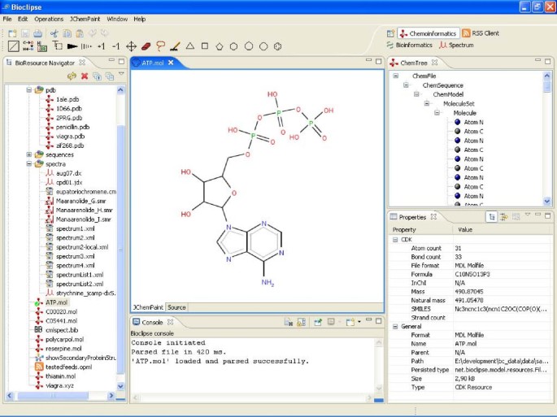Collapse the spectra folder
Screen dimensions: 557x417
pyautogui.click(x=28, y=163)
